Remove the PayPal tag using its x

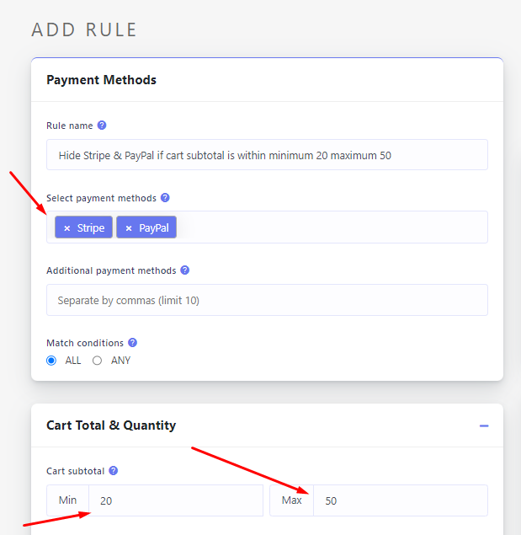129,228
